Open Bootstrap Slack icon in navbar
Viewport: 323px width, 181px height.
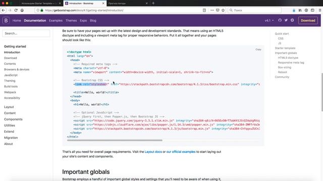click(292, 20)
